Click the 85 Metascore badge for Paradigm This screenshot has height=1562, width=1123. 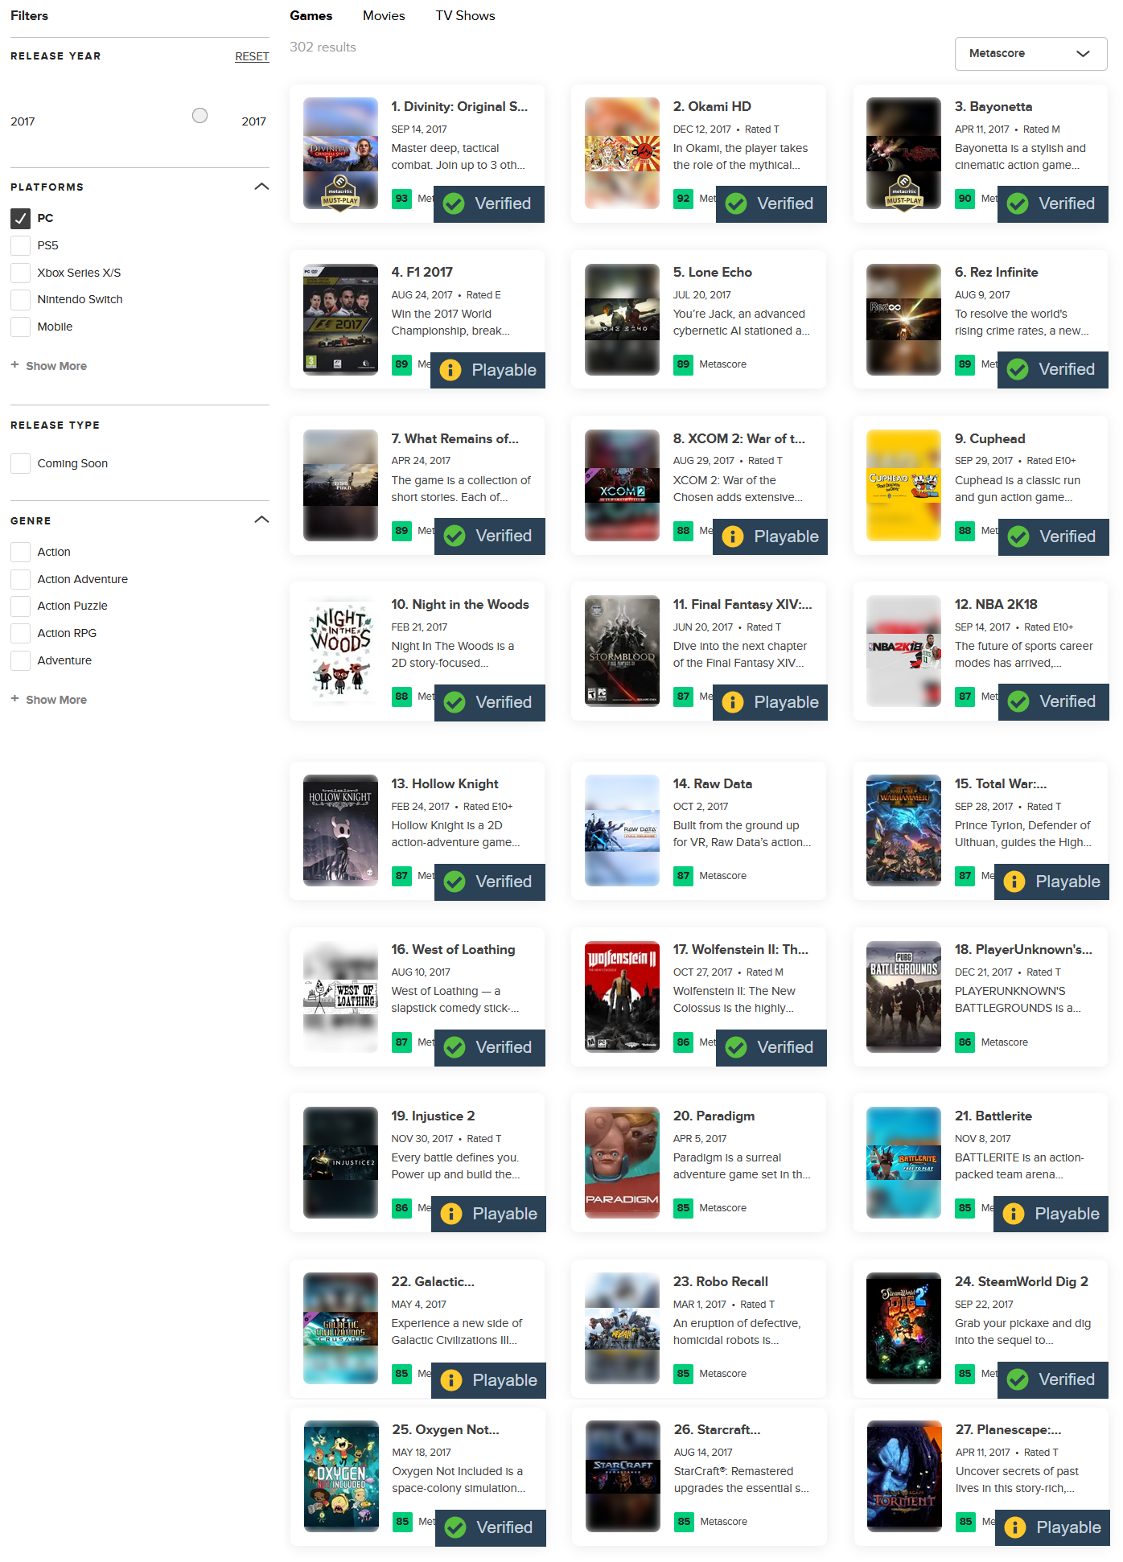click(683, 1208)
